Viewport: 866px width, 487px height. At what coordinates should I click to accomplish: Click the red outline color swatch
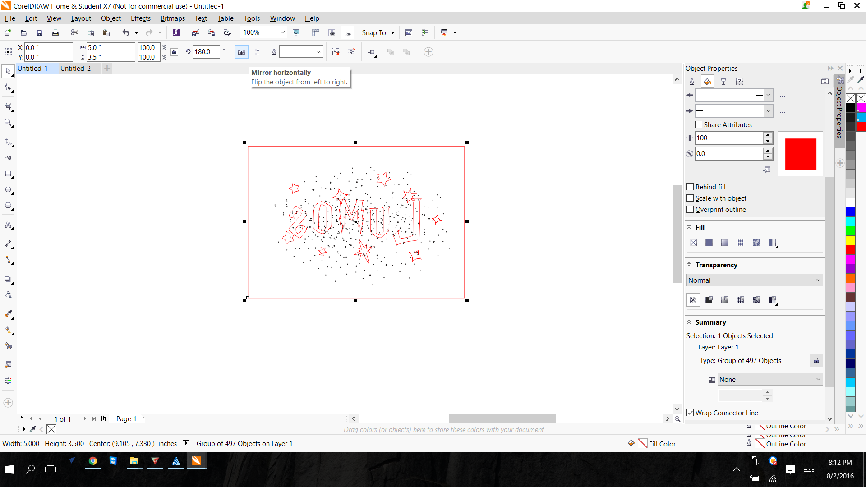(800, 154)
